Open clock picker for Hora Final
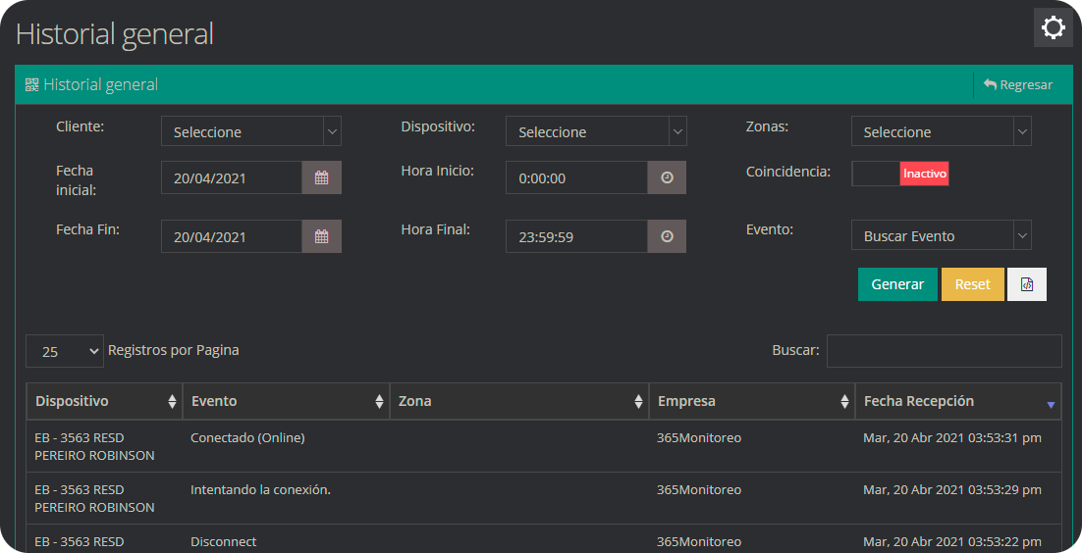Viewport: 1082px width, 553px height. click(x=667, y=236)
